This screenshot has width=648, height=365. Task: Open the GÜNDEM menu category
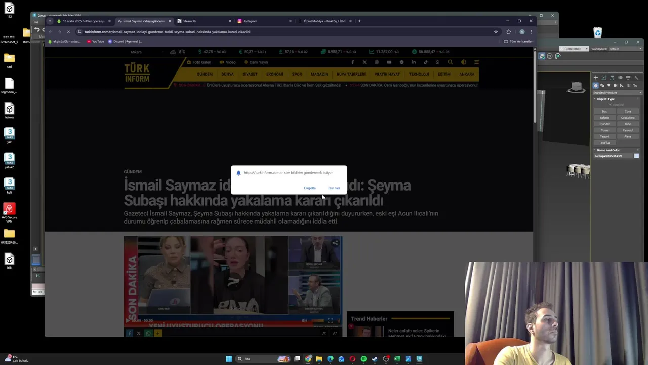click(205, 75)
